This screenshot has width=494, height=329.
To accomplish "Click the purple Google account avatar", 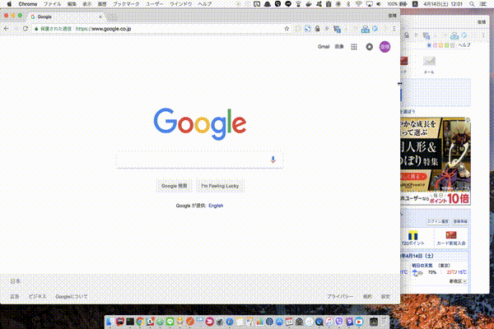I will coord(384,47).
